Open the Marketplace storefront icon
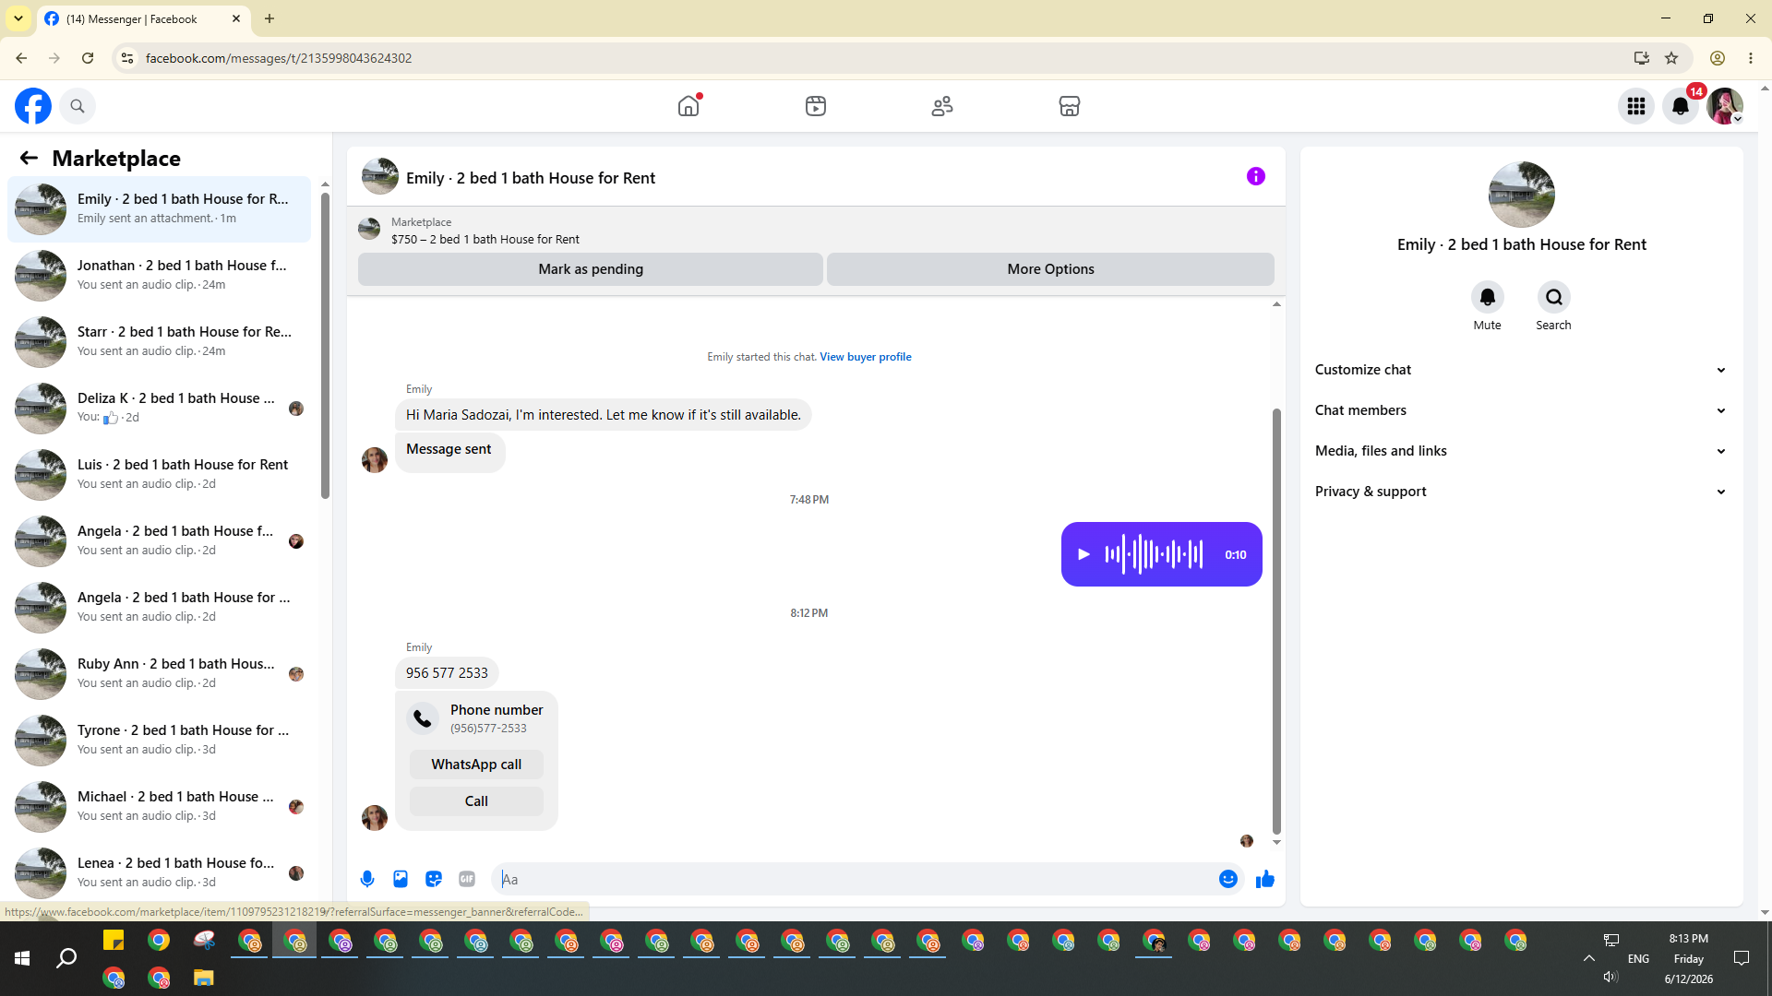The height and width of the screenshot is (996, 1772). click(1070, 106)
